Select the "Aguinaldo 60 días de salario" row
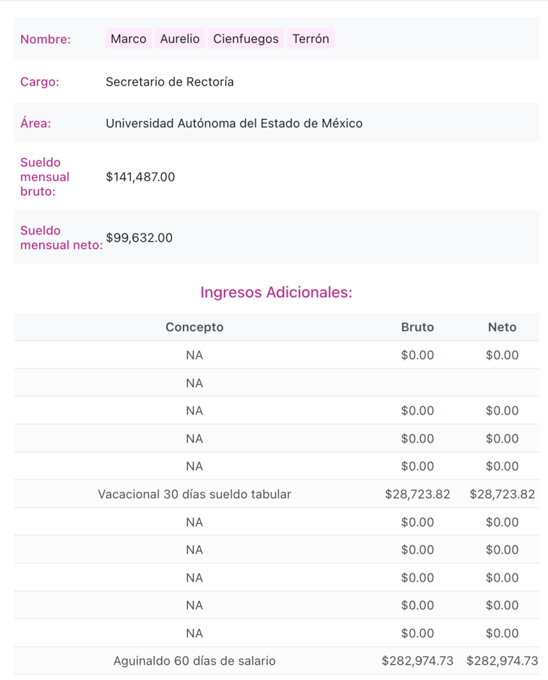Image resolution: width=548 pixels, height=680 pixels. 194,661
